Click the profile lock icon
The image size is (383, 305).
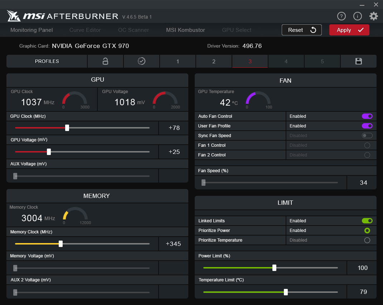point(105,61)
